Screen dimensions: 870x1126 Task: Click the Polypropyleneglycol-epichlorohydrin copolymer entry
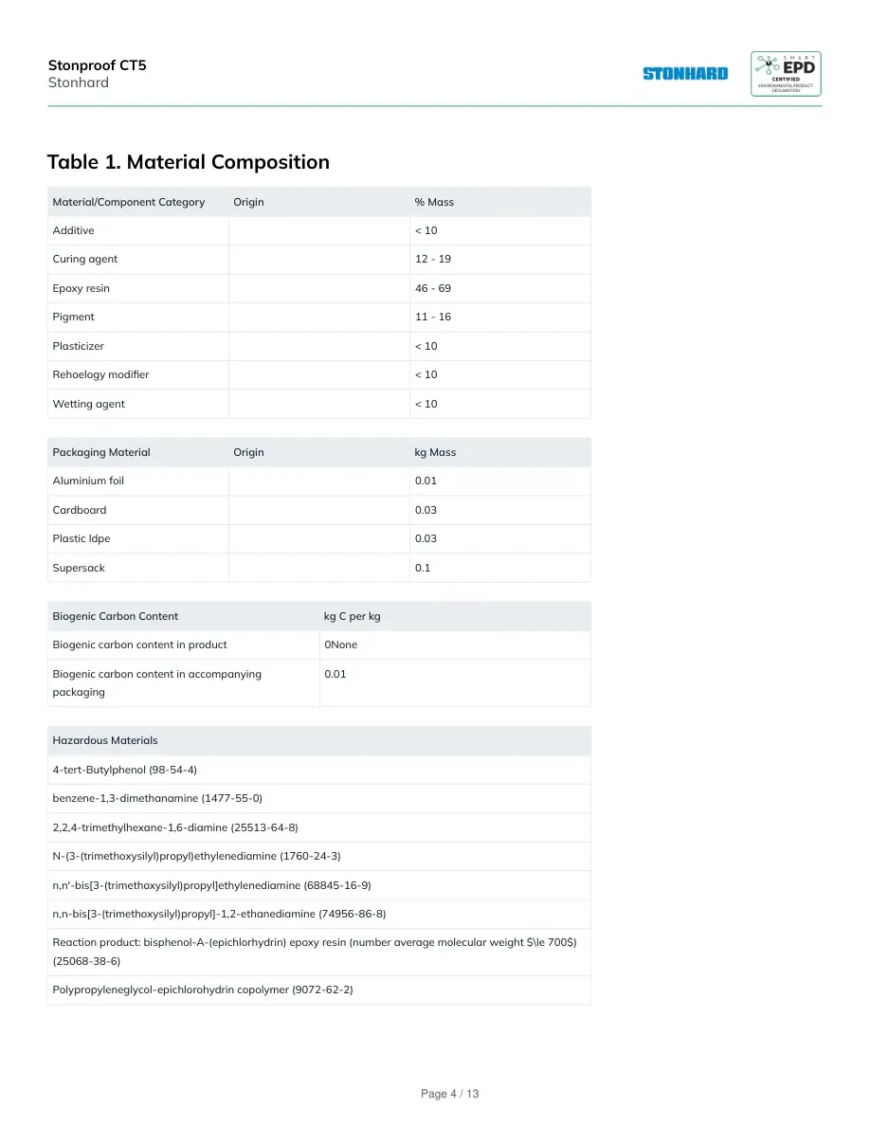(x=203, y=990)
